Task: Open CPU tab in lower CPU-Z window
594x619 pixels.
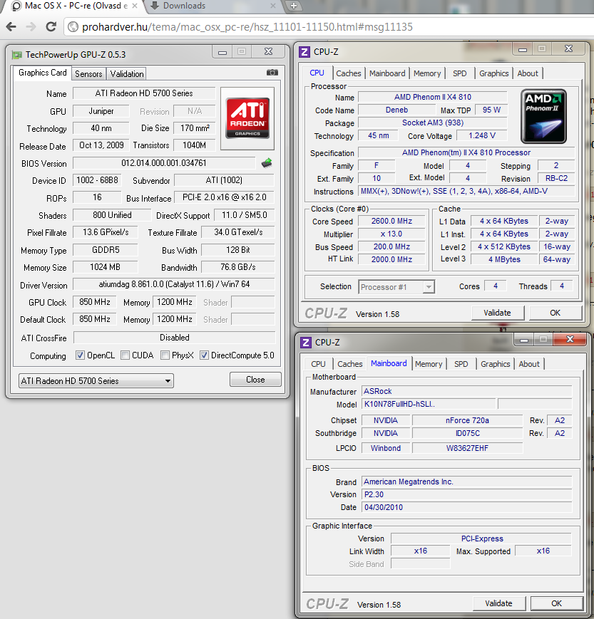Action: [x=318, y=364]
